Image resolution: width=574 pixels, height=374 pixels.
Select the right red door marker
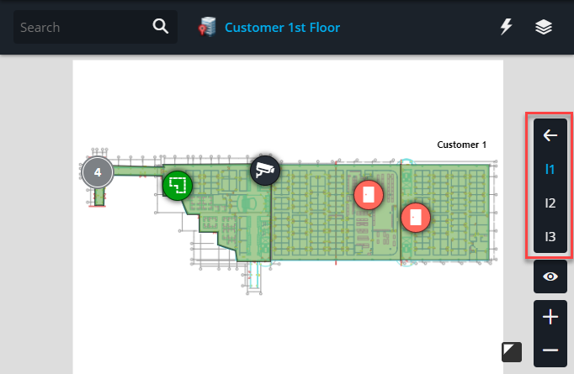click(415, 217)
